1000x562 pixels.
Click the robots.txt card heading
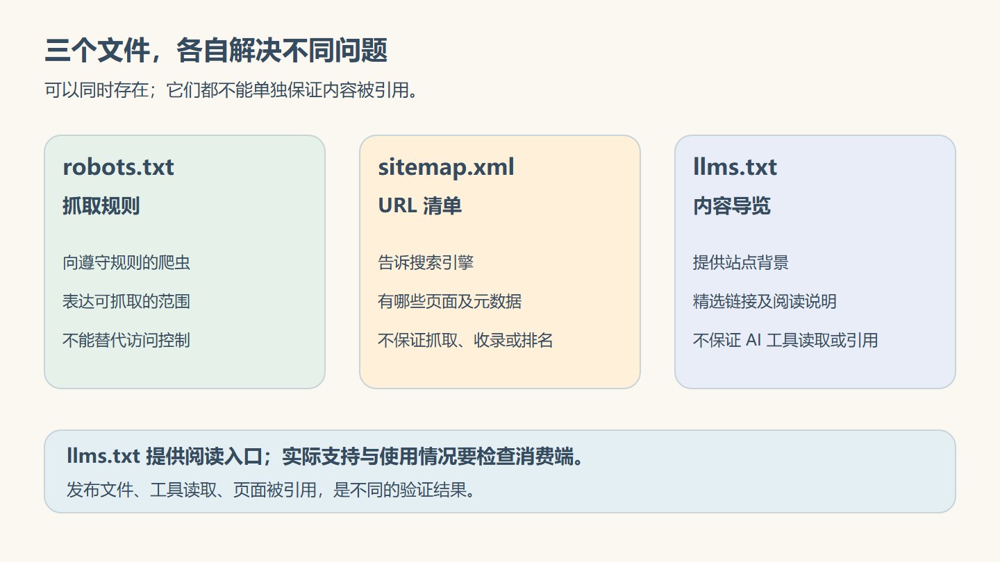point(118,167)
